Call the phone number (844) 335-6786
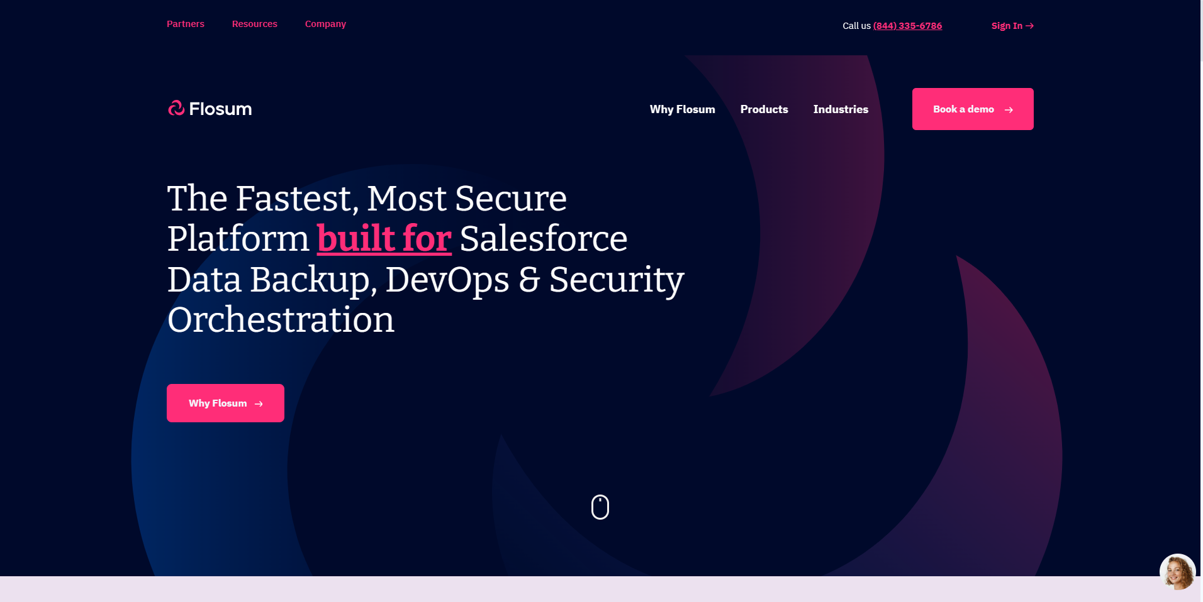This screenshot has height=602, width=1203. tap(907, 26)
